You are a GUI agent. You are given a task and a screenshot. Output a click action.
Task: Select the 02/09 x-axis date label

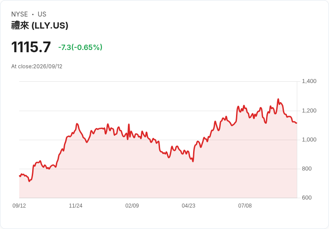tap(132, 206)
